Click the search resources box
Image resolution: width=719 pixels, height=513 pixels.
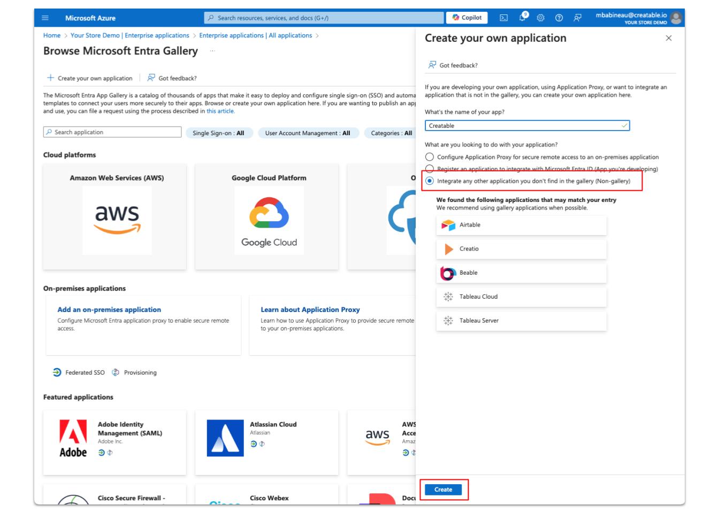click(324, 18)
